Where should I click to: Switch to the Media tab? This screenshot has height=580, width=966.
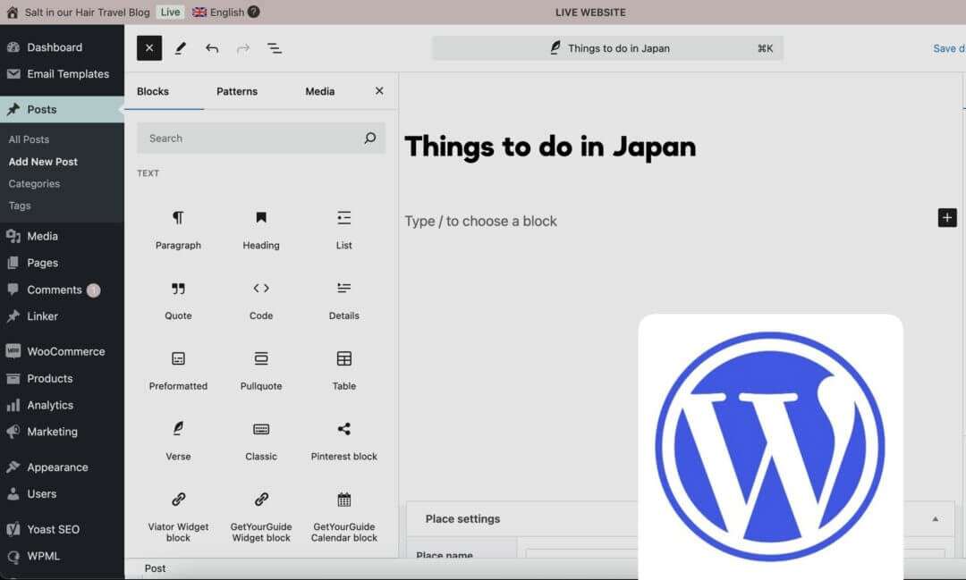[319, 91]
